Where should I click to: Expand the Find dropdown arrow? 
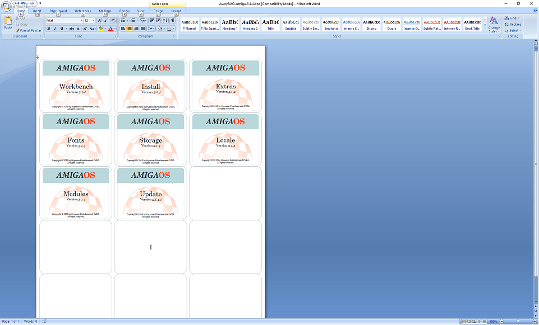[519, 18]
